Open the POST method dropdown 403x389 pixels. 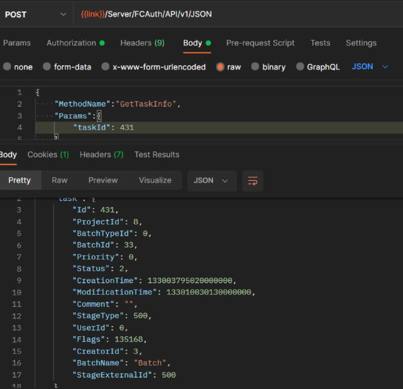coord(35,14)
